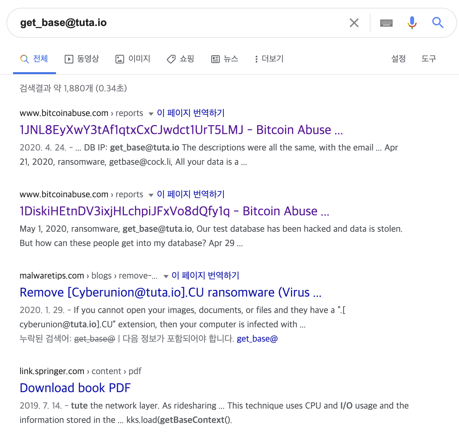This screenshot has height=433, width=459.
Task: Open the 더보기 more menu
Action: 269,59
